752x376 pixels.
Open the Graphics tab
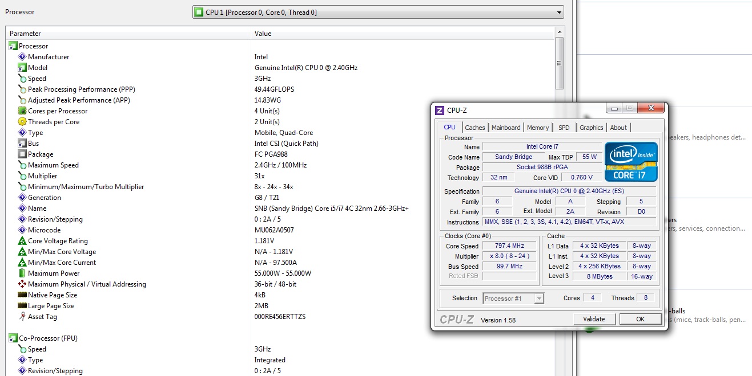tap(591, 127)
